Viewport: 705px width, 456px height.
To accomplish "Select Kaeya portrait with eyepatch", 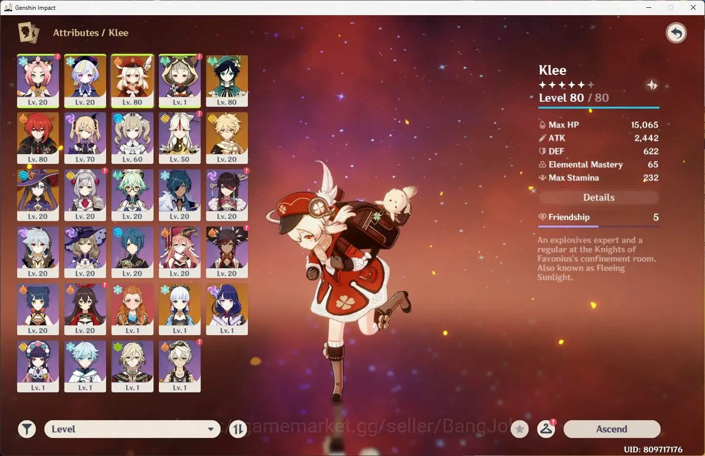I will pyautogui.click(x=179, y=195).
